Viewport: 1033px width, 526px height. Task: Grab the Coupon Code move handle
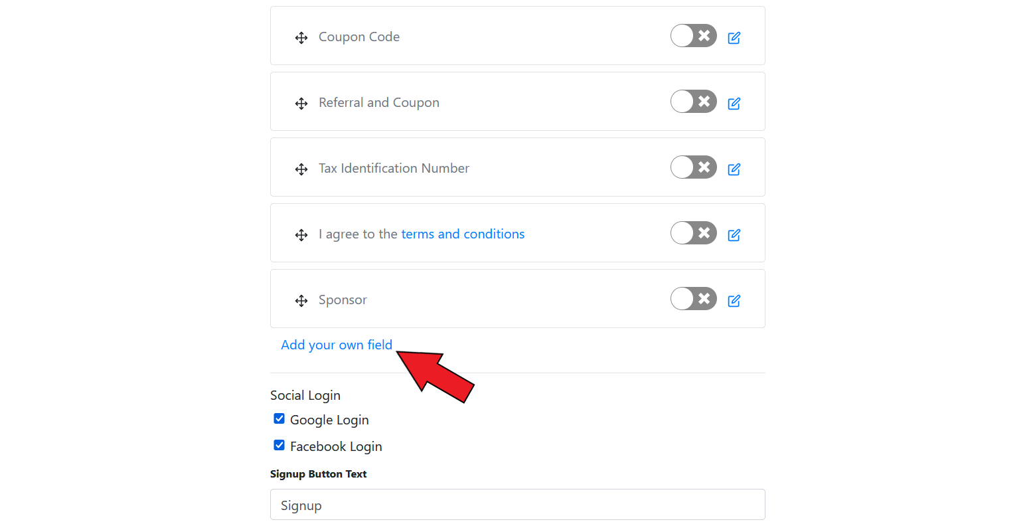(301, 38)
